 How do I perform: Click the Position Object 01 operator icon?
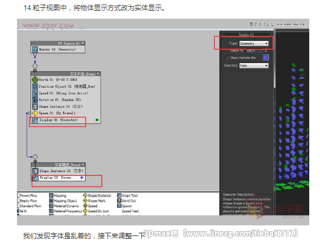click(35, 87)
